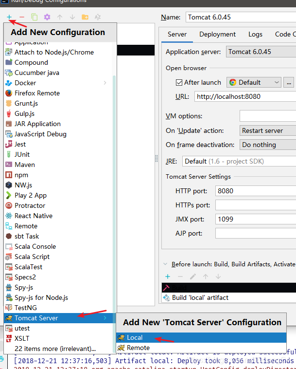The width and height of the screenshot is (296, 369).
Task: Select the Remote configuration type in list
Action: (x=58, y=226)
